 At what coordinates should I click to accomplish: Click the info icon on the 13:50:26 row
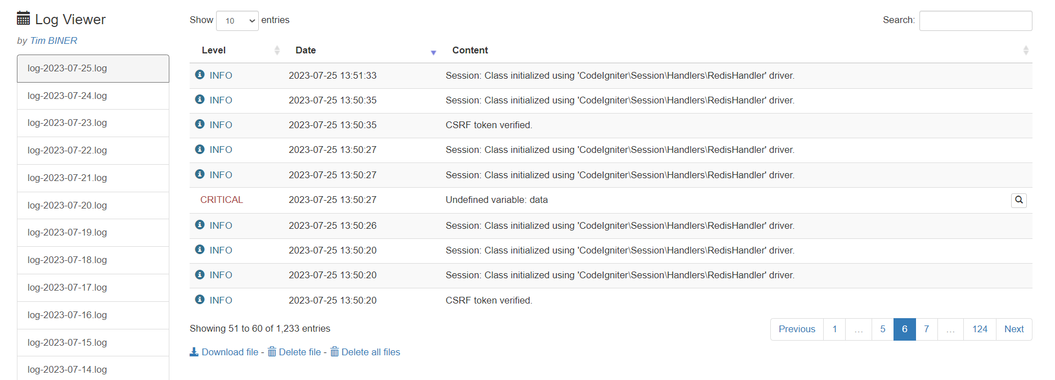coord(200,225)
